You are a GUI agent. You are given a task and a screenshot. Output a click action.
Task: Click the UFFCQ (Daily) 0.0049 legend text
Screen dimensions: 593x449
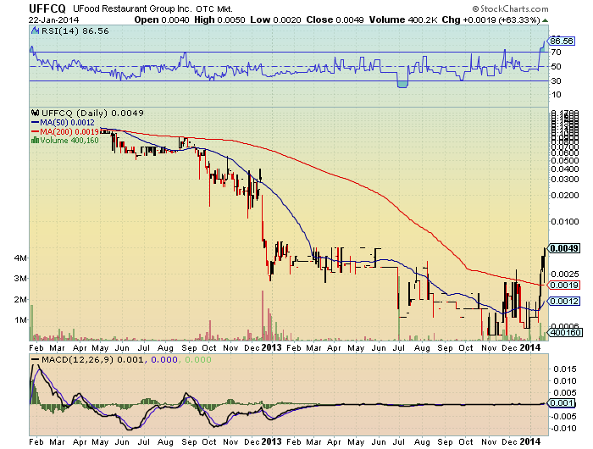coord(92,114)
